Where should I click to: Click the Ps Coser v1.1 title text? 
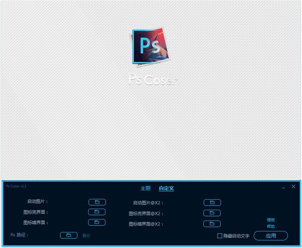[x=16, y=186]
